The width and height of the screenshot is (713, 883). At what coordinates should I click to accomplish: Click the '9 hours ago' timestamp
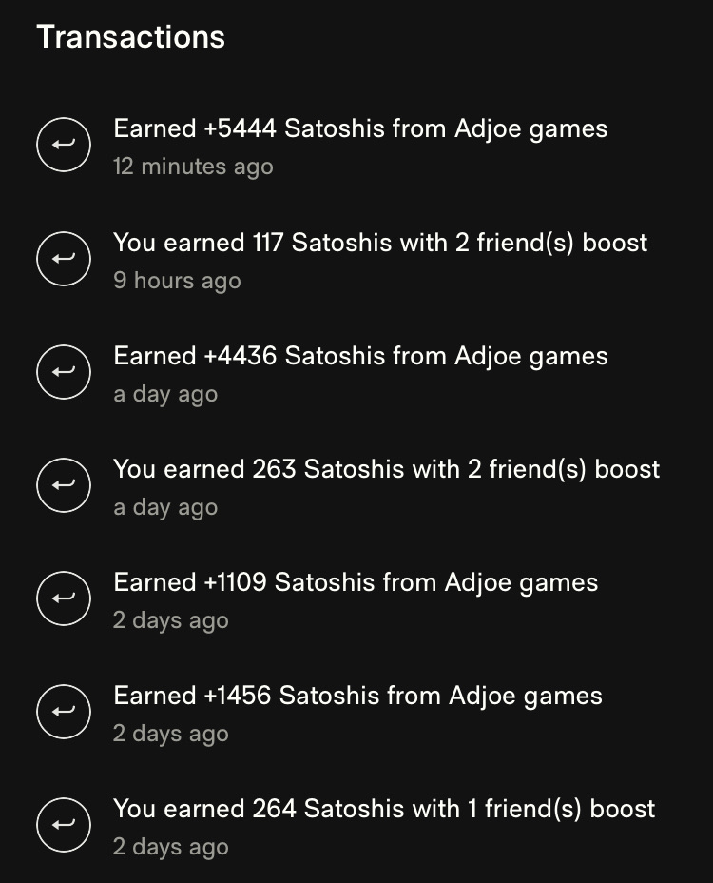[x=177, y=281]
